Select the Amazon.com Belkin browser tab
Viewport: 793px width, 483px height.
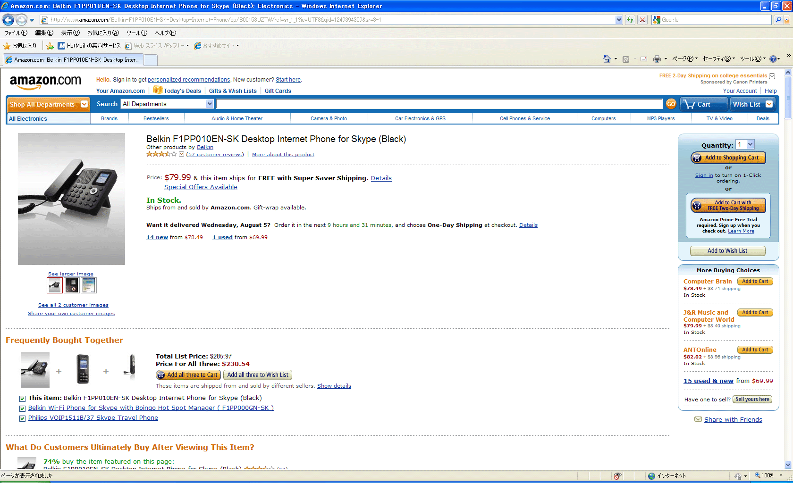click(x=73, y=60)
